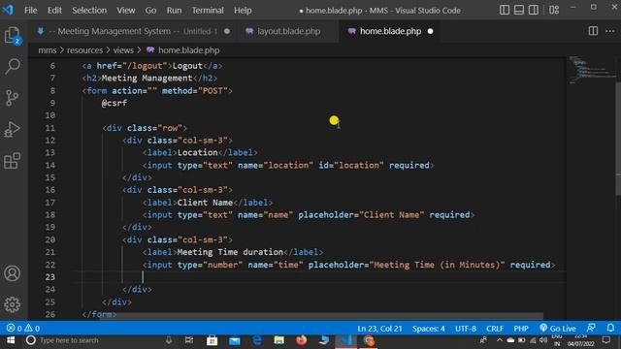Place cursor on @csrf directive
Viewport: 621px width, 349px height.
pyautogui.click(x=114, y=103)
